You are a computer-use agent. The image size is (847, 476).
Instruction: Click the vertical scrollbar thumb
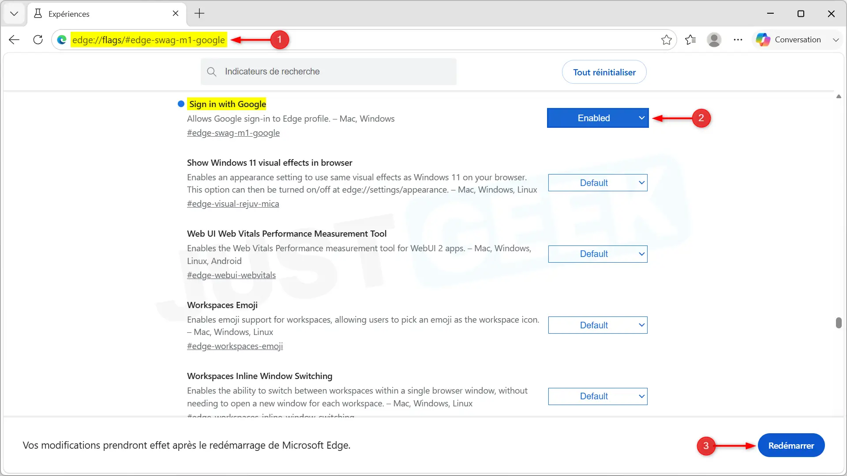(839, 323)
